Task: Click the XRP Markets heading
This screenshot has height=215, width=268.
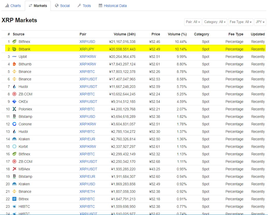Action: (x=19, y=20)
